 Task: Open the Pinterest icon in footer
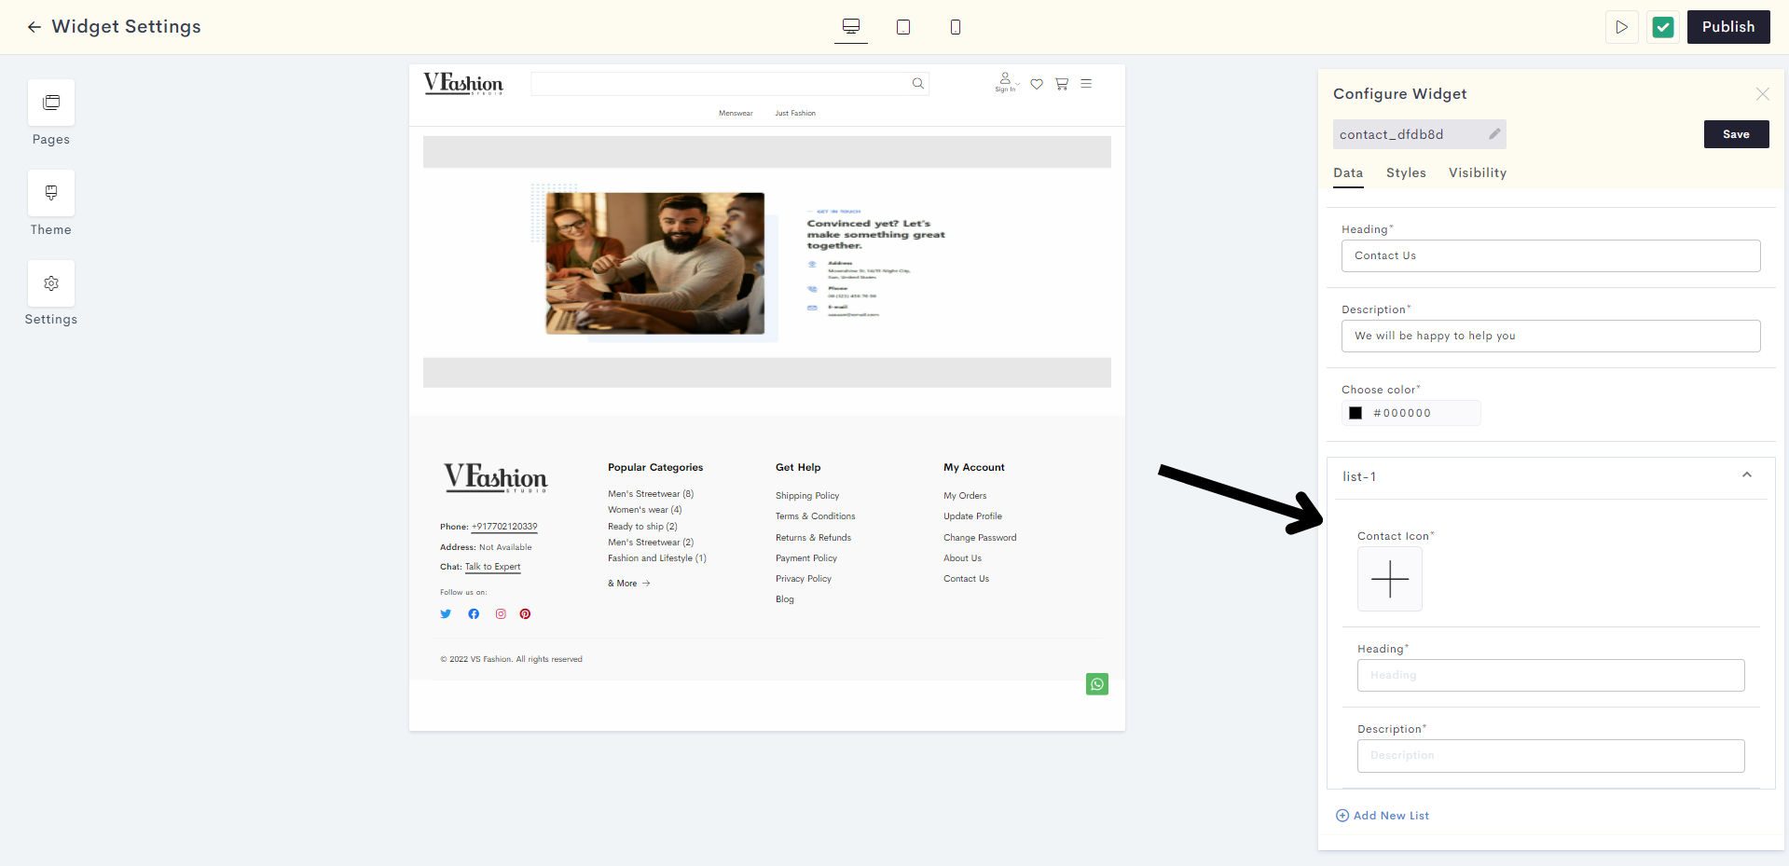pyautogui.click(x=526, y=614)
